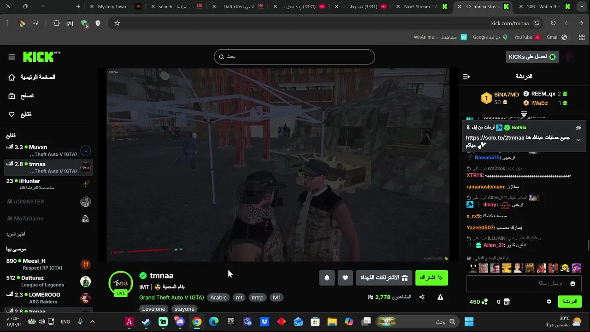The width and height of the screenshot is (590, 332).
Task: Click the gifted subscriptions button
Action: tap(384, 278)
